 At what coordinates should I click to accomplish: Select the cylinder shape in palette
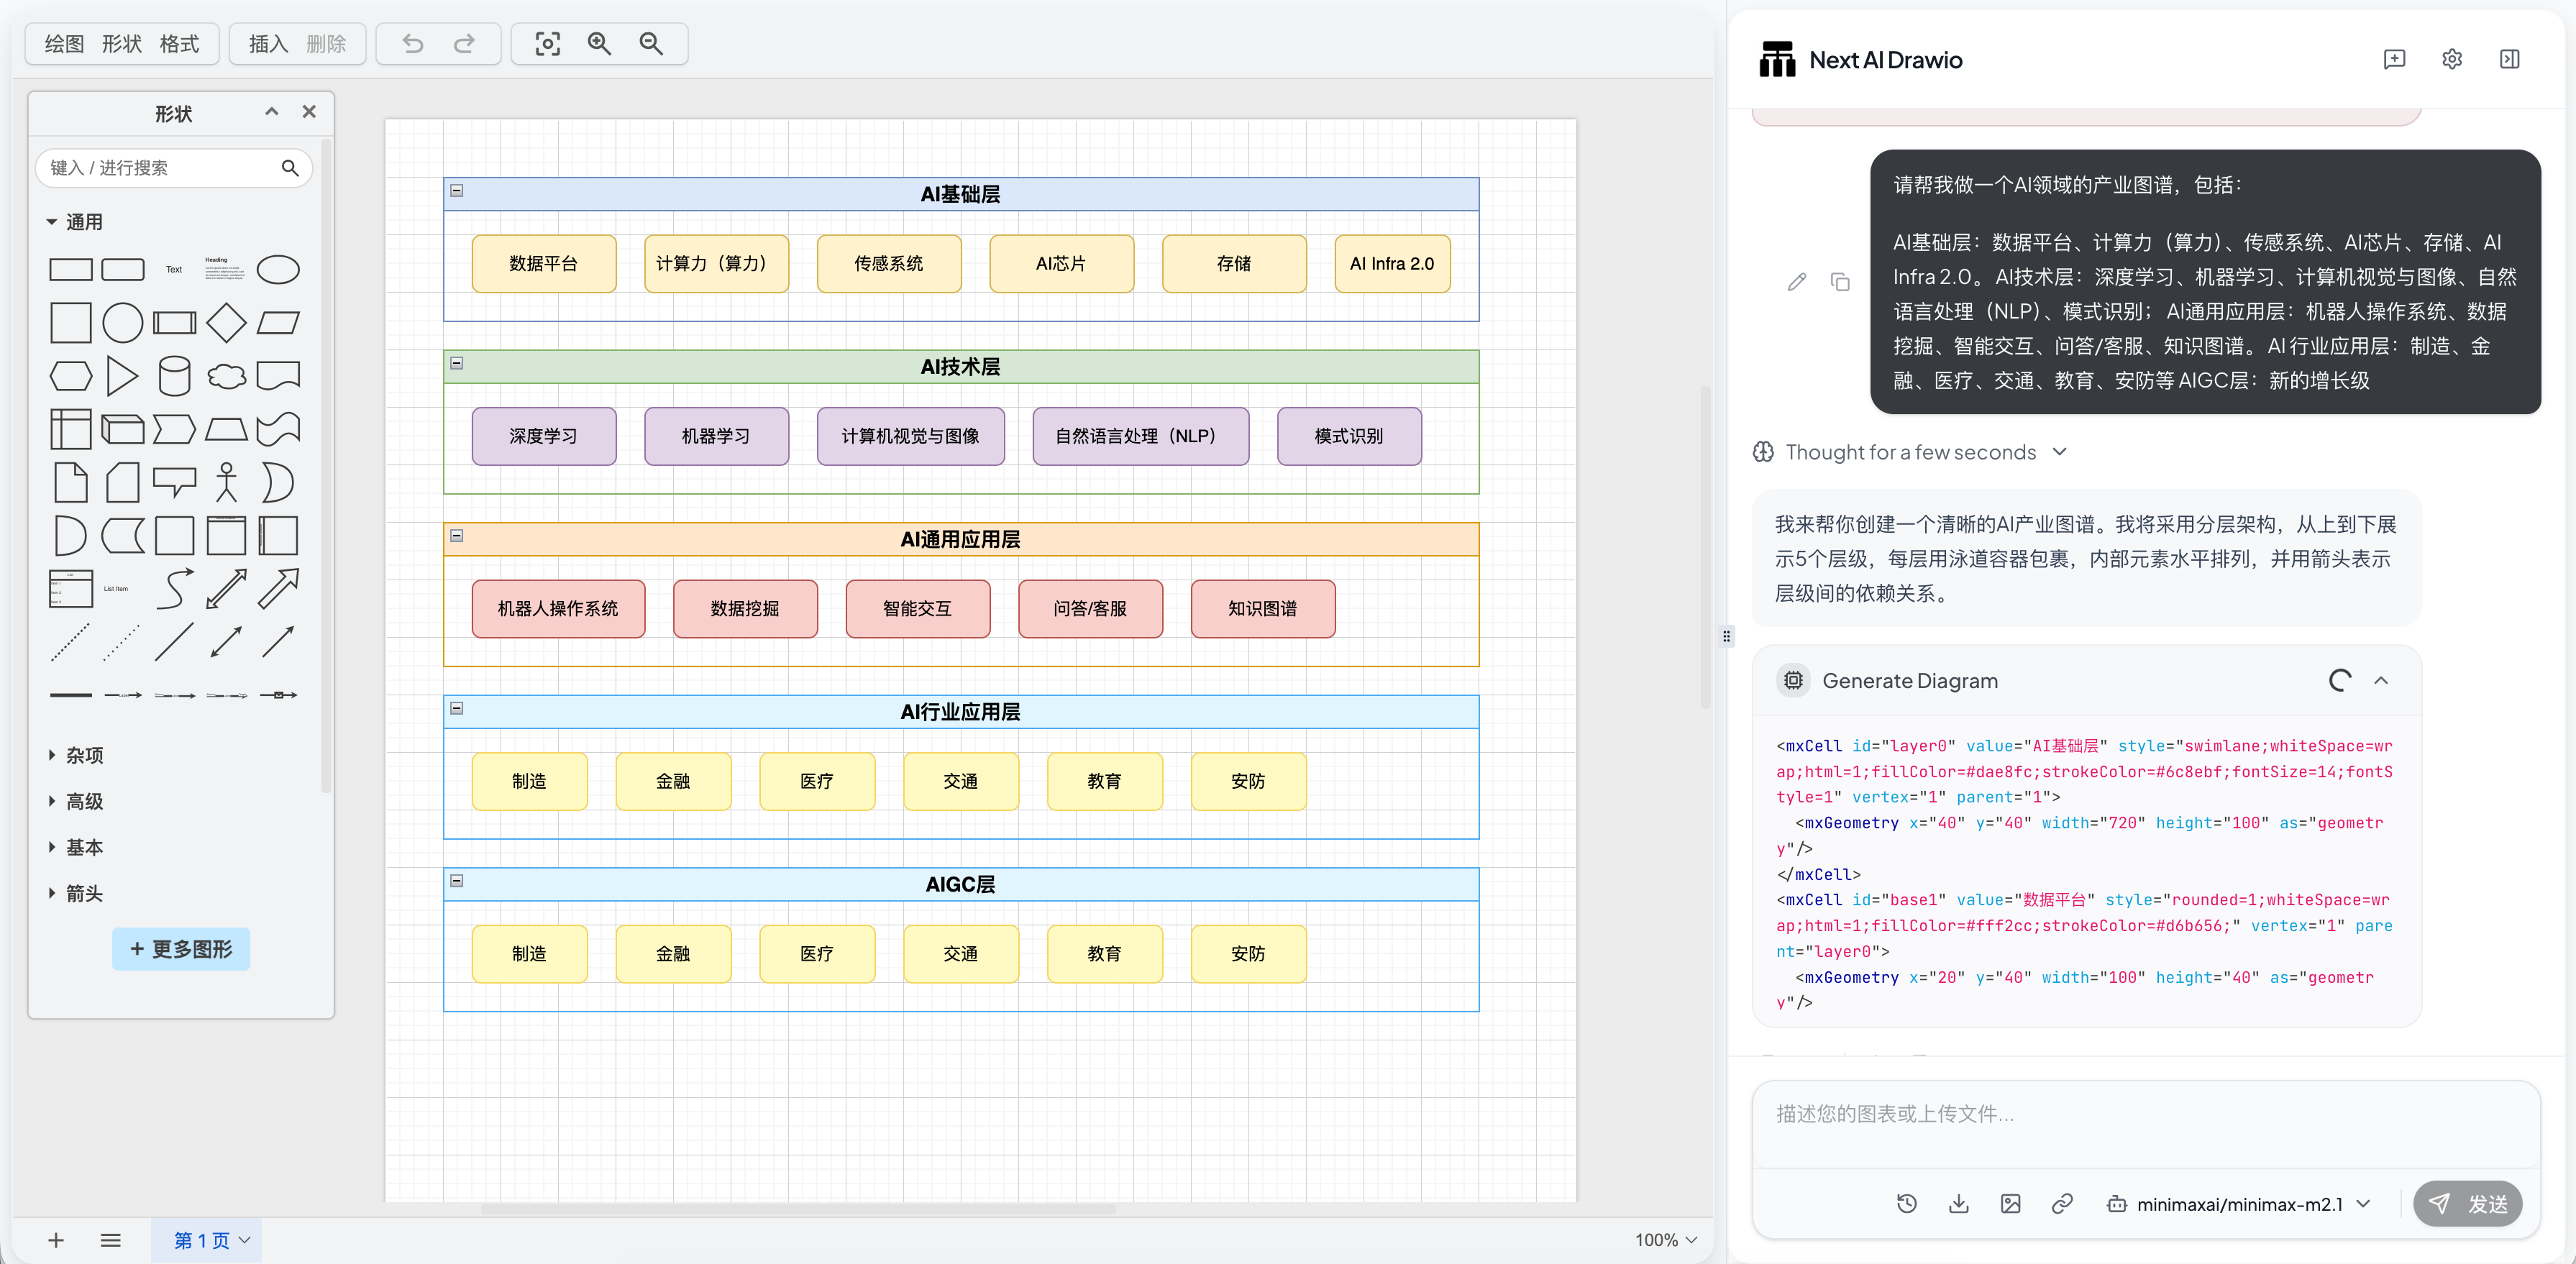[174, 376]
